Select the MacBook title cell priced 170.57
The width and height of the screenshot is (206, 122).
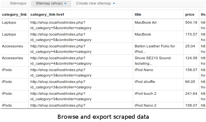click(143, 34)
